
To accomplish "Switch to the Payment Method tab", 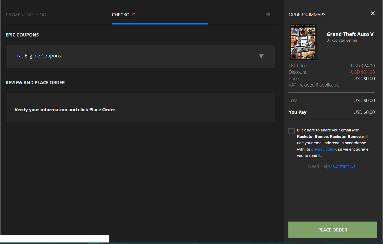I will point(26,15).
